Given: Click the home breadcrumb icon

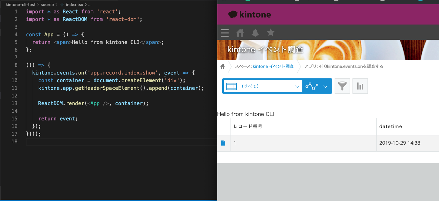Looking at the screenshot, I should pos(223,66).
